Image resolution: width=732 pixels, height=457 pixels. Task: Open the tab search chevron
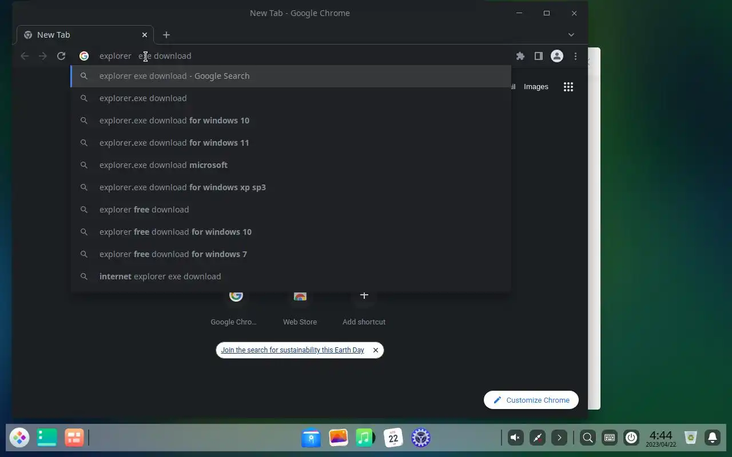coord(571,35)
